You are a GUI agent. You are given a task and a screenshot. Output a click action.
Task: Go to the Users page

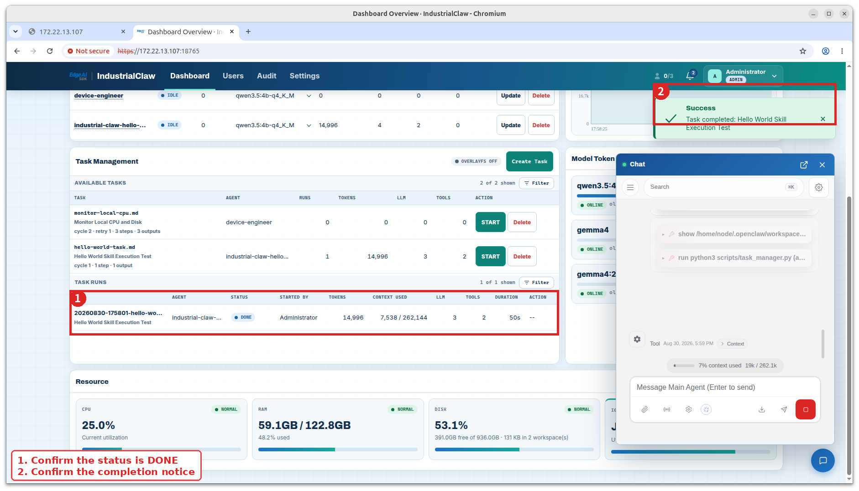[233, 76]
